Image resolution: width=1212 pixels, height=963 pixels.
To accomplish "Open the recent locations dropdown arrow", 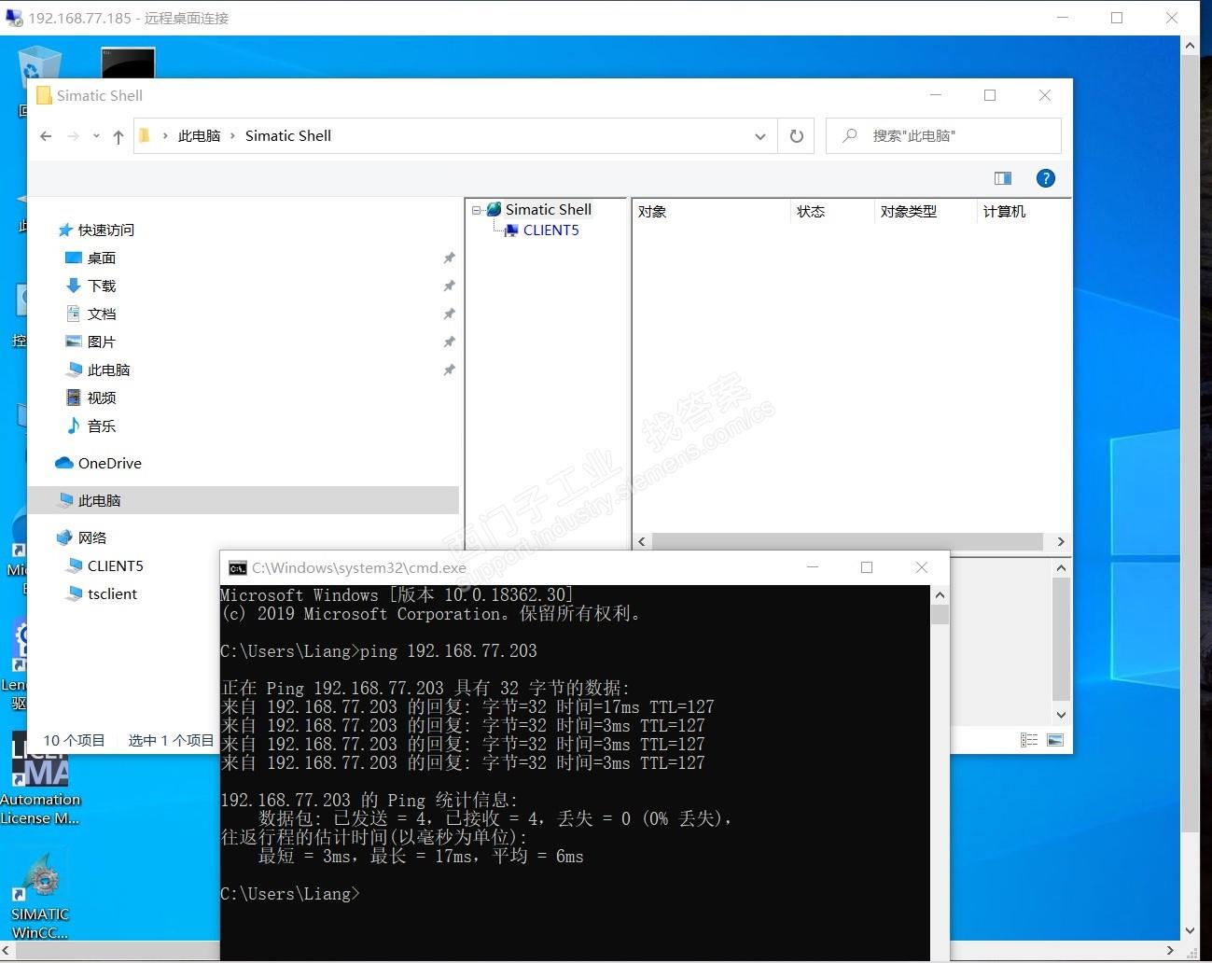I will point(96,136).
